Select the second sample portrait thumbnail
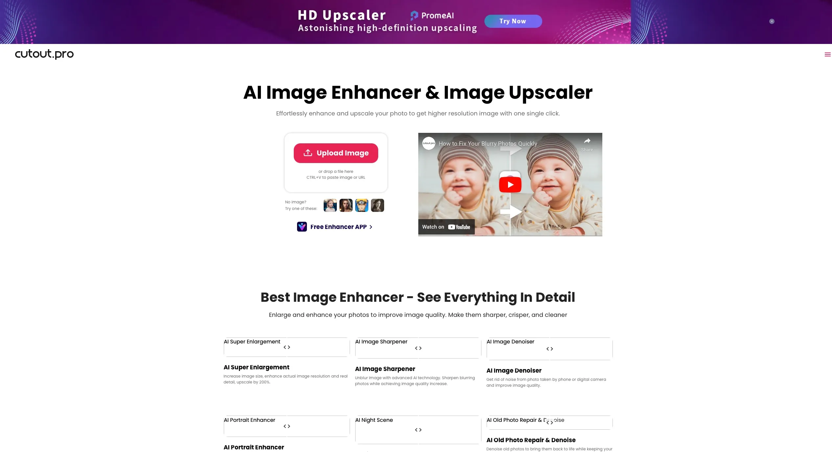This screenshot has width=832, height=452. click(346, 205)
